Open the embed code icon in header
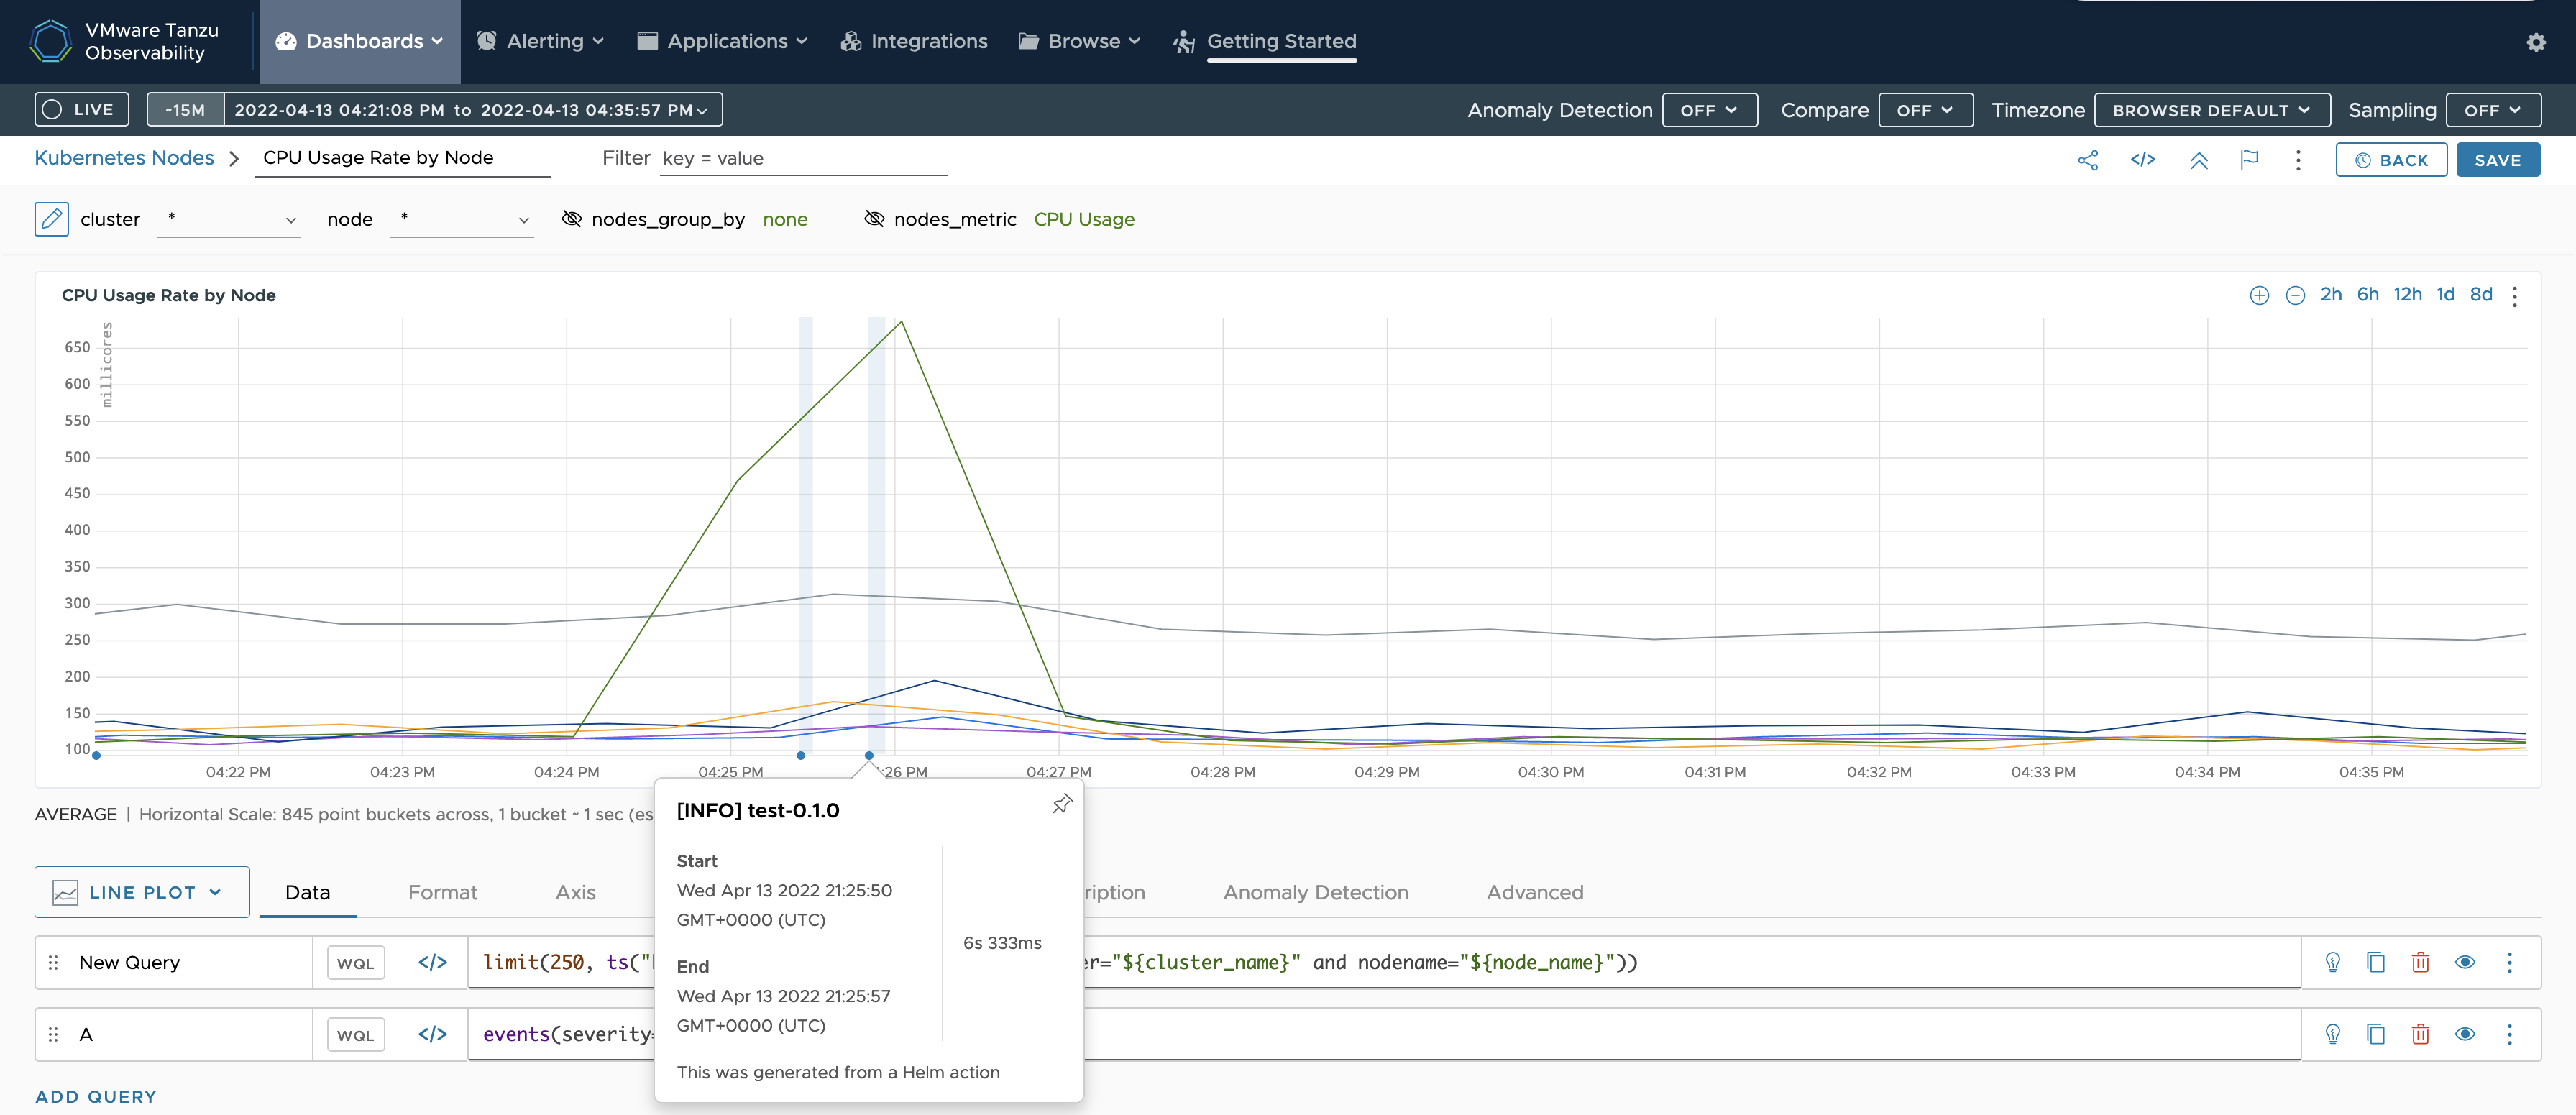 tap(2142, 160)
